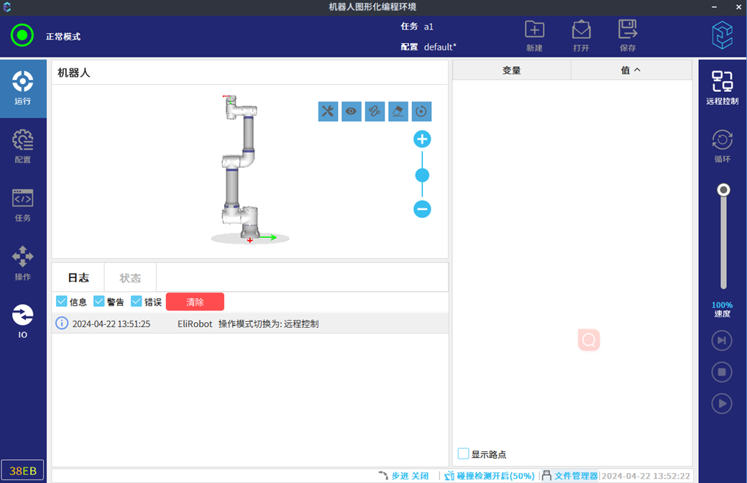This screenshot has width=747, height=483.
Task: Enable the 显示路点 checkbox
Action: pos(464,454)
